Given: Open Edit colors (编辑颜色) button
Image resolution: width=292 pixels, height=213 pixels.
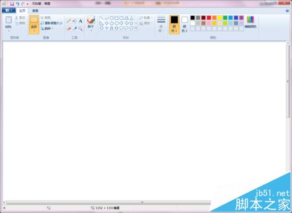Looking at the screenshot, I should pos(251,22).
